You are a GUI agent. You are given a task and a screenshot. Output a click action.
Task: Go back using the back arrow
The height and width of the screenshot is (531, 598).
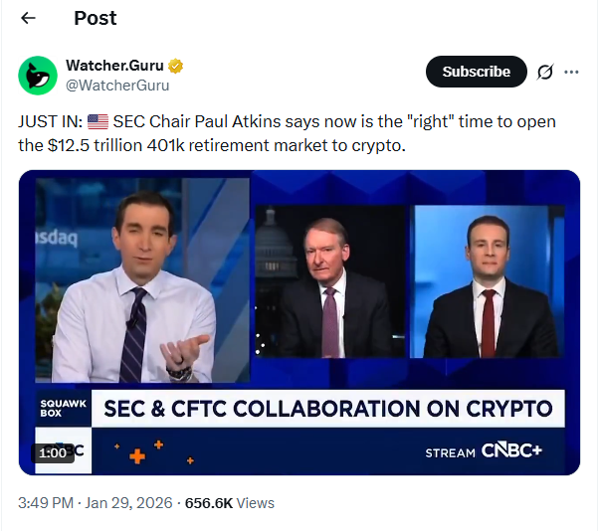point(28,18)
